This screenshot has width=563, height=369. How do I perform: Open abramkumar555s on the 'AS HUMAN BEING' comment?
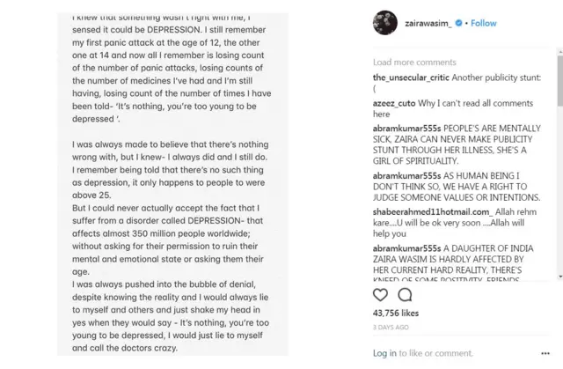(413, 176)
